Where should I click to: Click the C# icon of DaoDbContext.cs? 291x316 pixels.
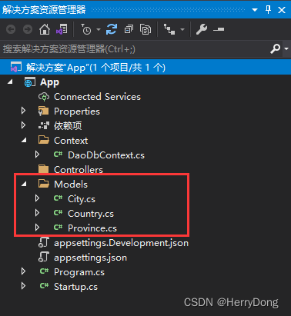point(58,154)
